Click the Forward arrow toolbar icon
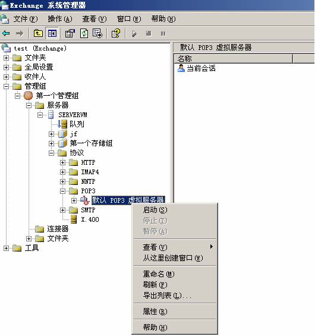Screen dimensions: 315x336 tap(20, 33)
